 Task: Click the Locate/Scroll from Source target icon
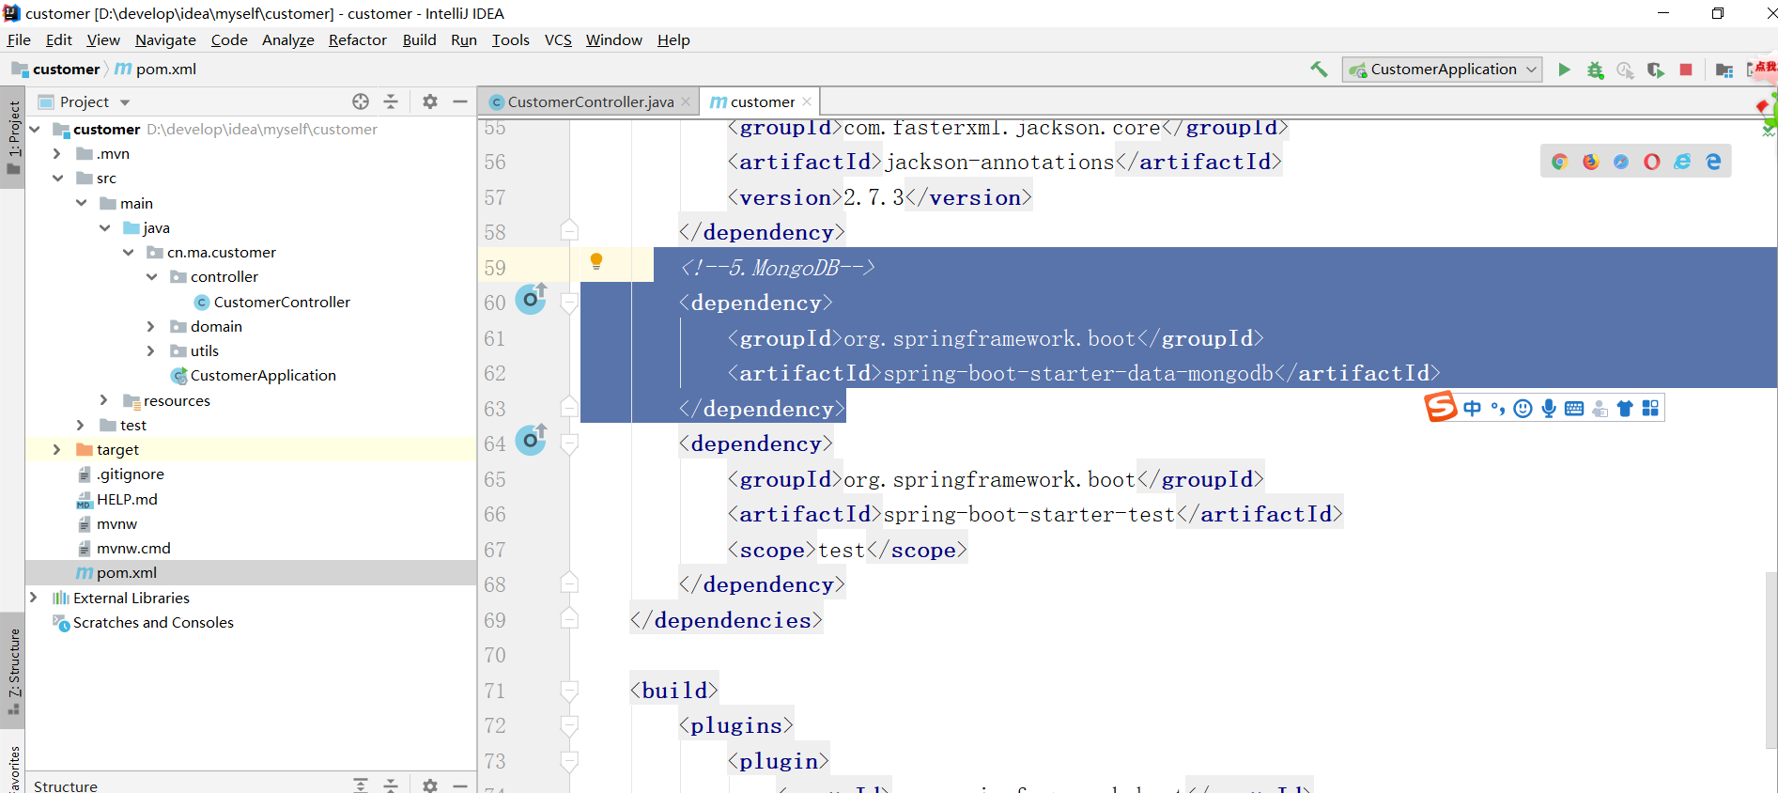point(361,101)
